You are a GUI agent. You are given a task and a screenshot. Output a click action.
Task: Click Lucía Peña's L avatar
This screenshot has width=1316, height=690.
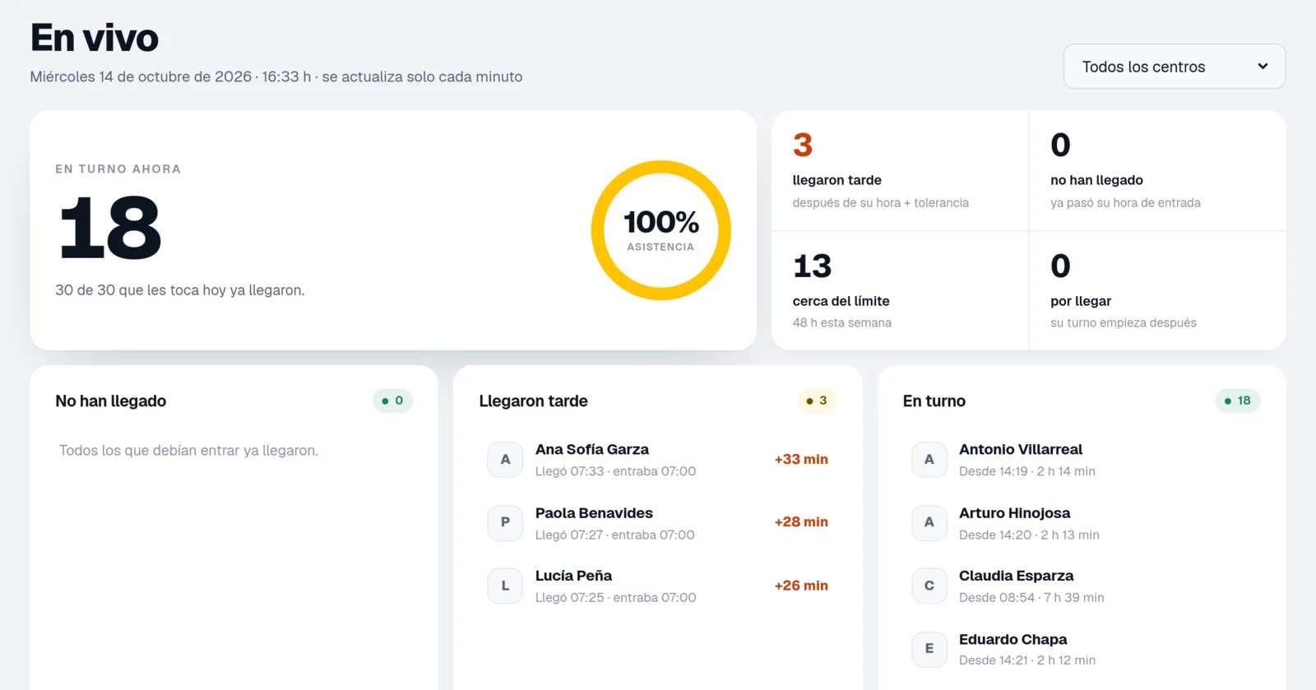tap(505, 586)
